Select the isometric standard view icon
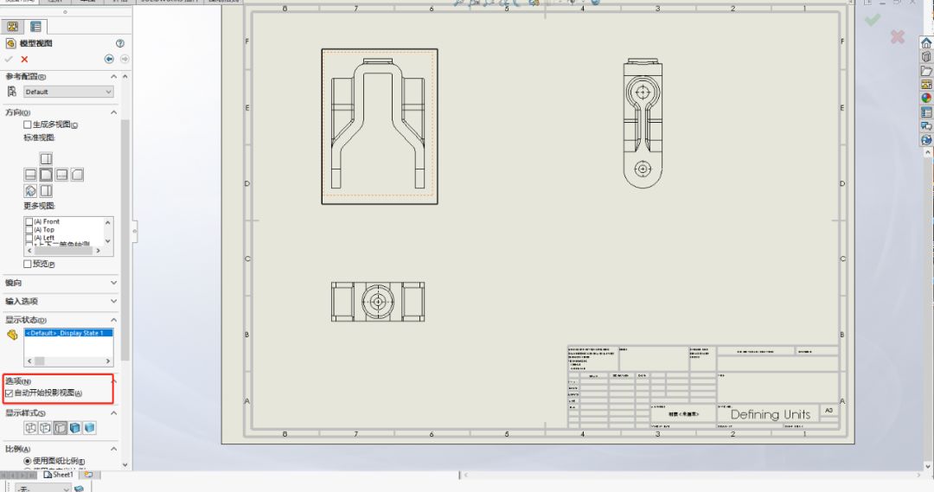The height and width of the screenshot is (492, 934). [x=30, y=190]
